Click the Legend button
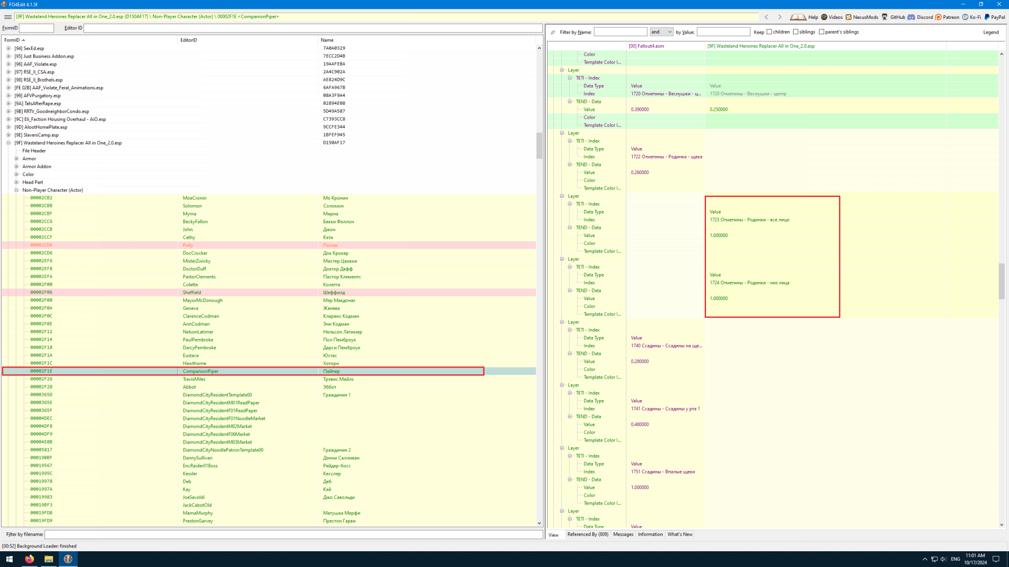1009x567 pixels. (991, 32)
